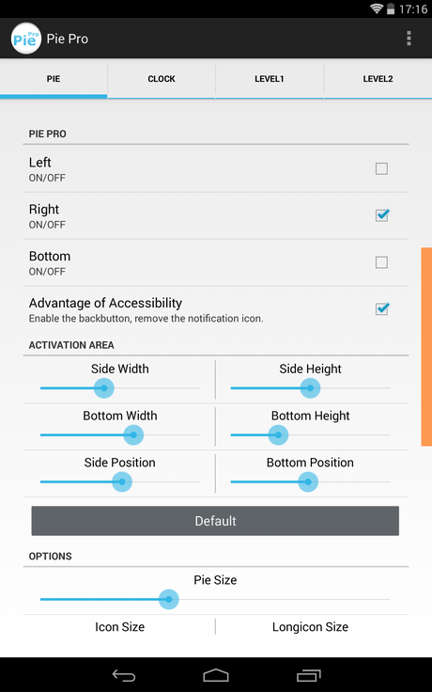
Task: Tap the Android home navigation icon
Action: pyautogui.click(x=216, y=675)
